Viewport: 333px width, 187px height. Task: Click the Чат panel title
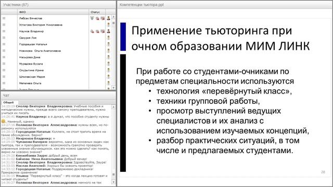tap(6, 96)
